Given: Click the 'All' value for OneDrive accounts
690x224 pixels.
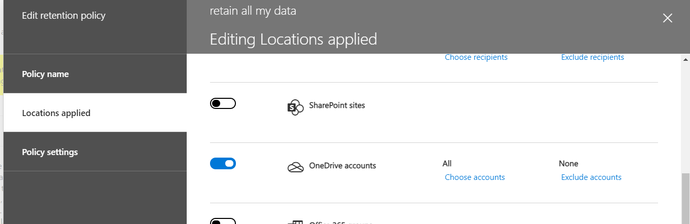Looking at the screenshot, I should (447, 164).
